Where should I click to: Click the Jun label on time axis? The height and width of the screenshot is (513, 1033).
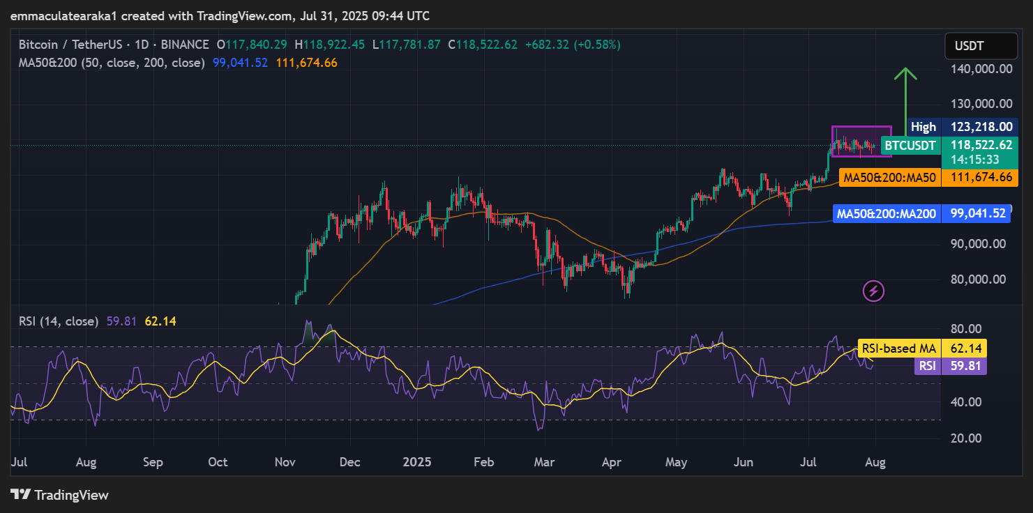(x=743, y=461)
